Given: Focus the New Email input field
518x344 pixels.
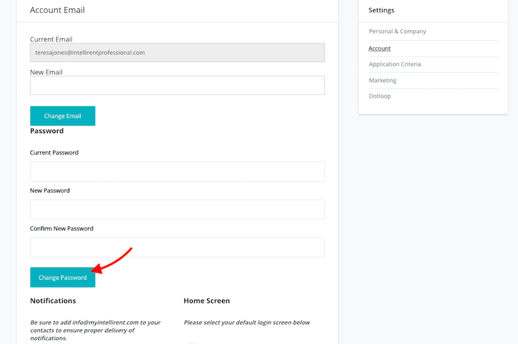Looking at the screenshot, I should [177, 85].
